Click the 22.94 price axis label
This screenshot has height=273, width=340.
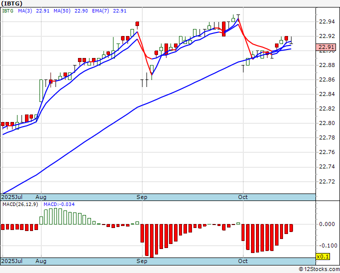coord(327,21)
